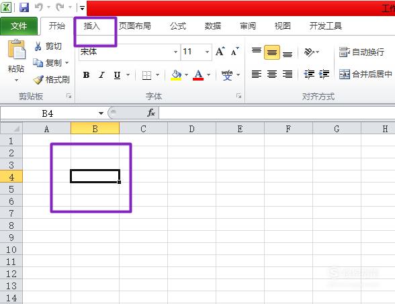Image resolution: width=395 pixels, height=304 pixels.
Task: Open the 剪贴板 clipboard pane launcher
Action: 69,96
